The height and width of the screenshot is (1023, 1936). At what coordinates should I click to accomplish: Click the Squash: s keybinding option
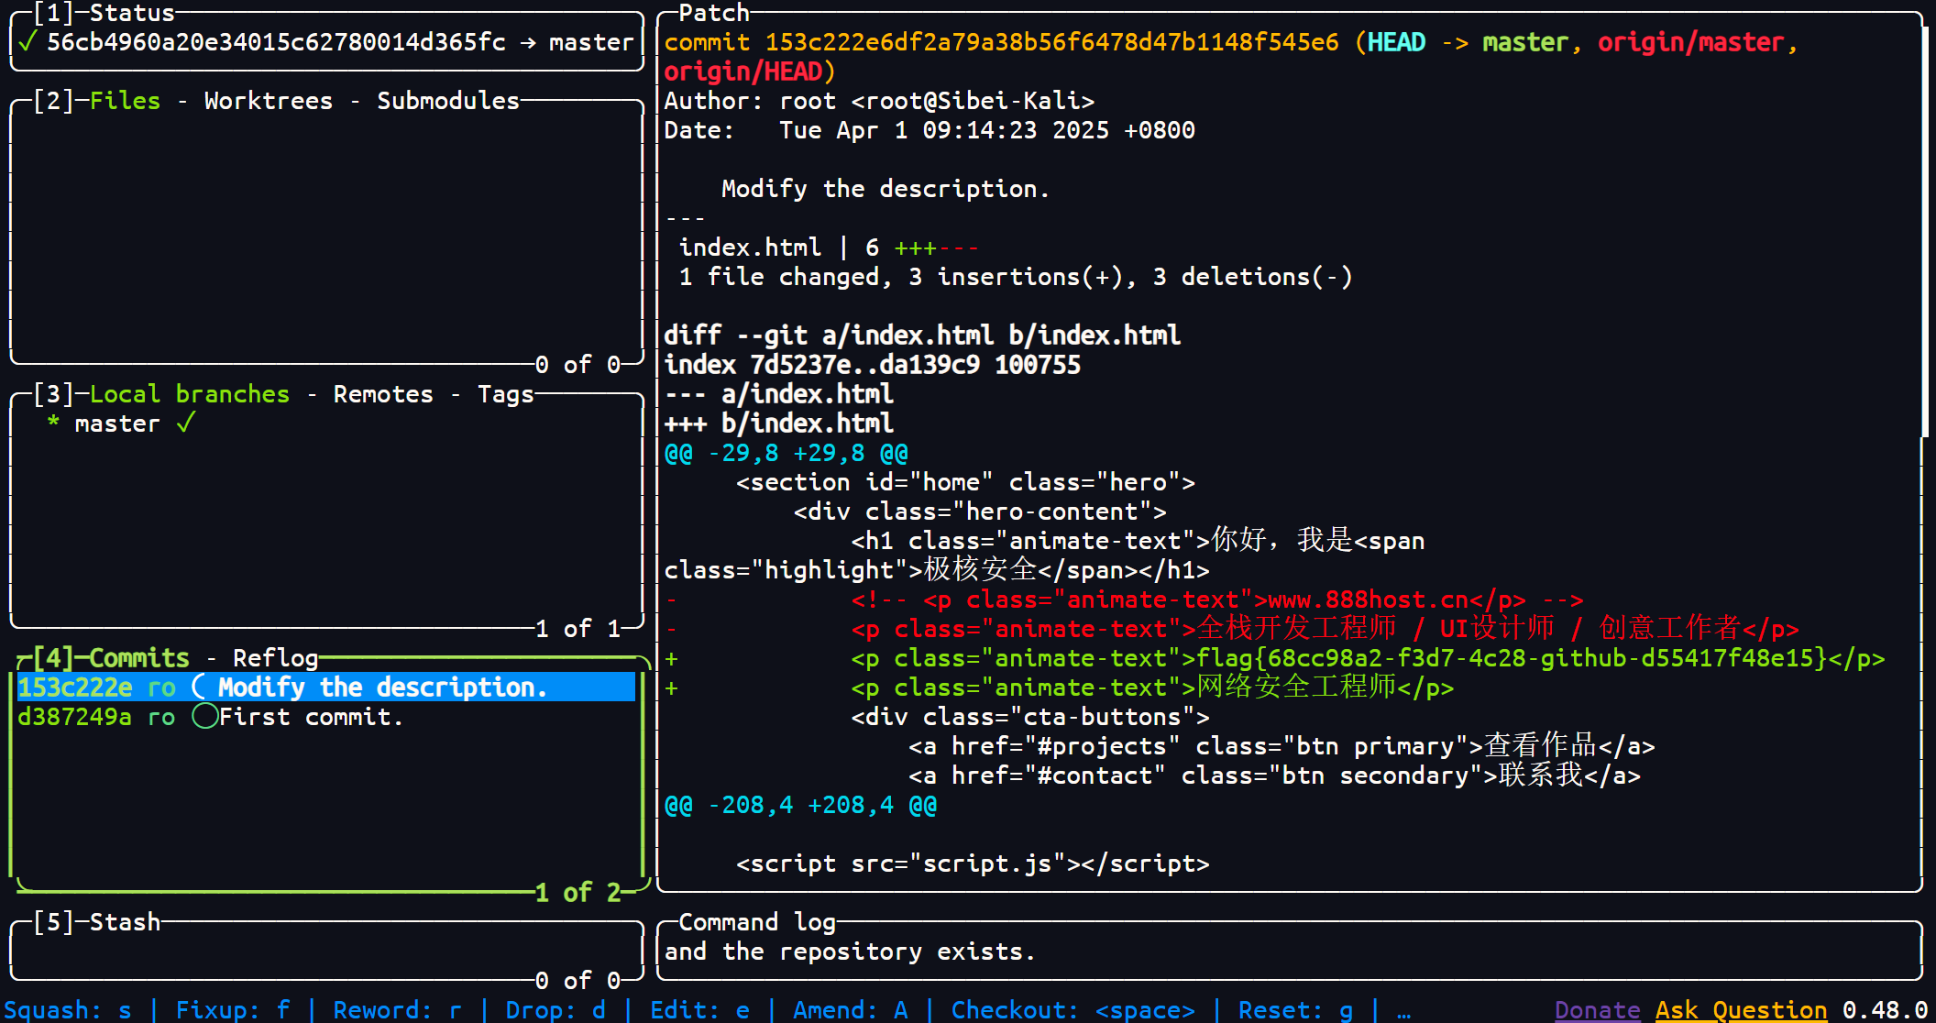68,1010
